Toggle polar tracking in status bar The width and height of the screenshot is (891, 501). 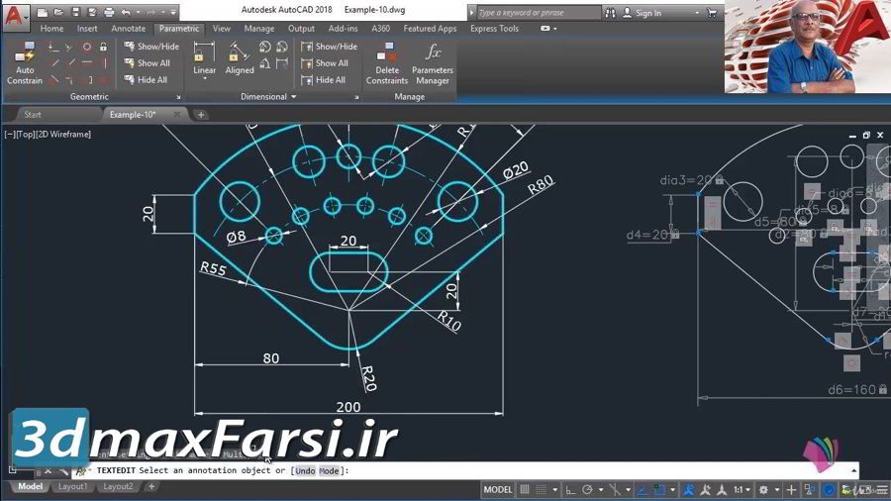[x=588, y=489]
